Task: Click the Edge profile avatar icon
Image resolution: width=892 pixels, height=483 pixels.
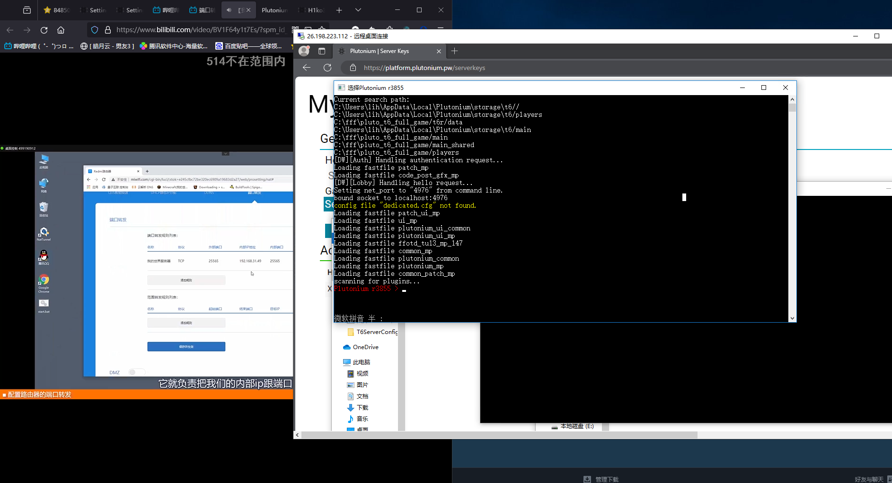Action: click(304, 51)
